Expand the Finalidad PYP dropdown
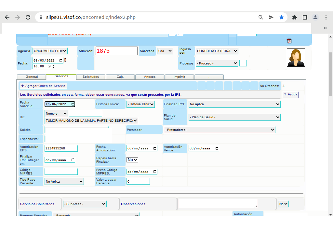 pos(234,104)
